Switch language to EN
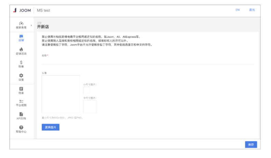This screenshot has width=271, height=158. pyautogui.click(x=238, y=10)
